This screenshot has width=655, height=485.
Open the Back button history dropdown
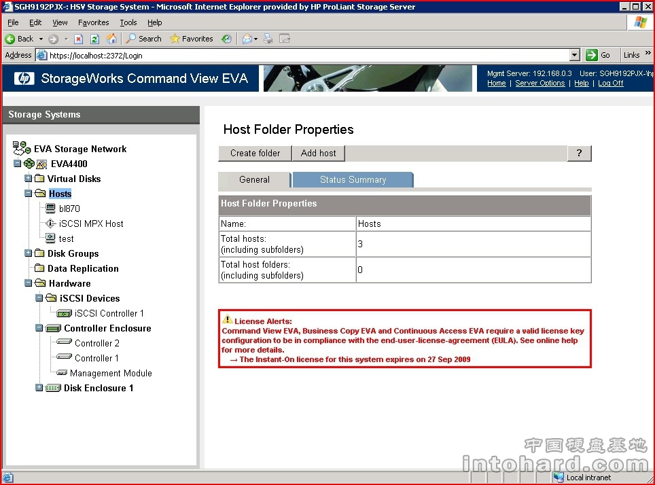point(41,39)
